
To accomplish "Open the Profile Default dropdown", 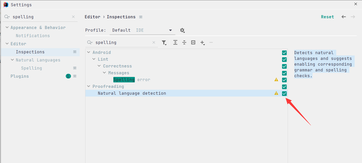I will 142,30.
